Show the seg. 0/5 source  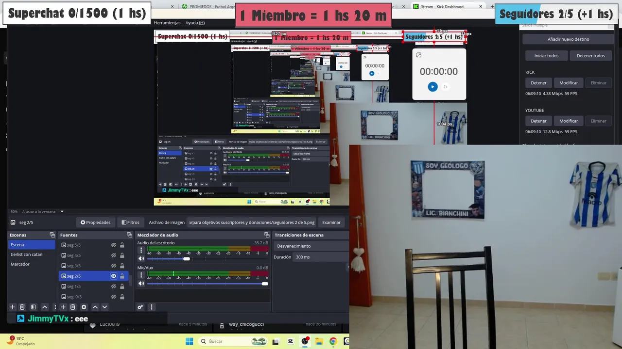tap(114, 297)
